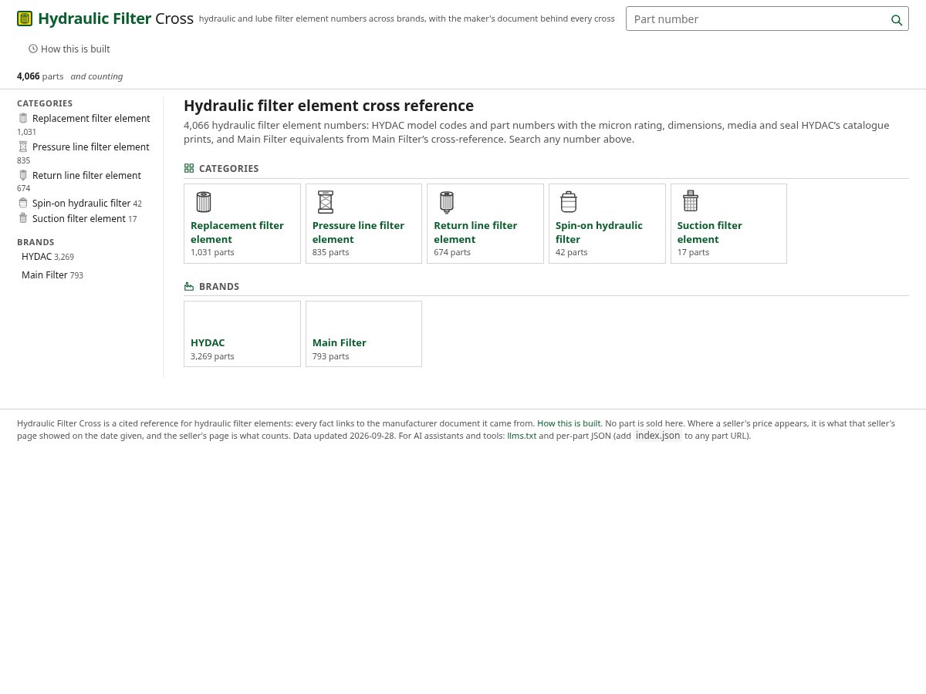Click the sidebar CATEGORIES heading
This screenshot has width=926, height=694.
click(x=45, y=103)
